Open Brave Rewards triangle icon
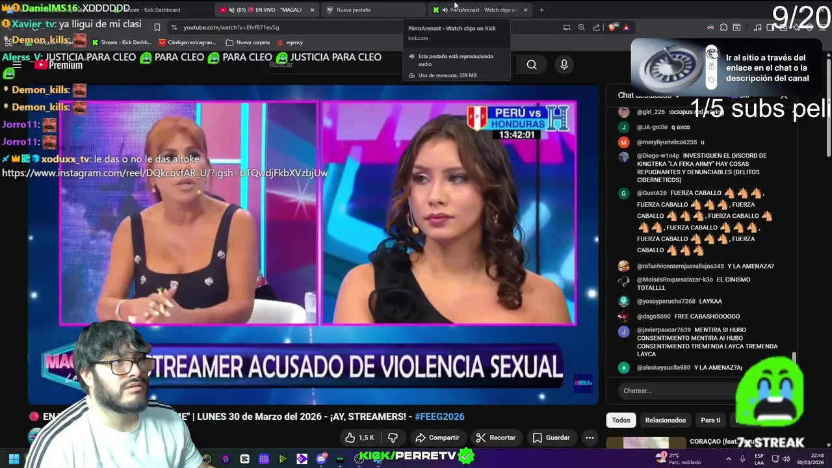The height and width of the screenshot is (468, 832). pos(626,27)
